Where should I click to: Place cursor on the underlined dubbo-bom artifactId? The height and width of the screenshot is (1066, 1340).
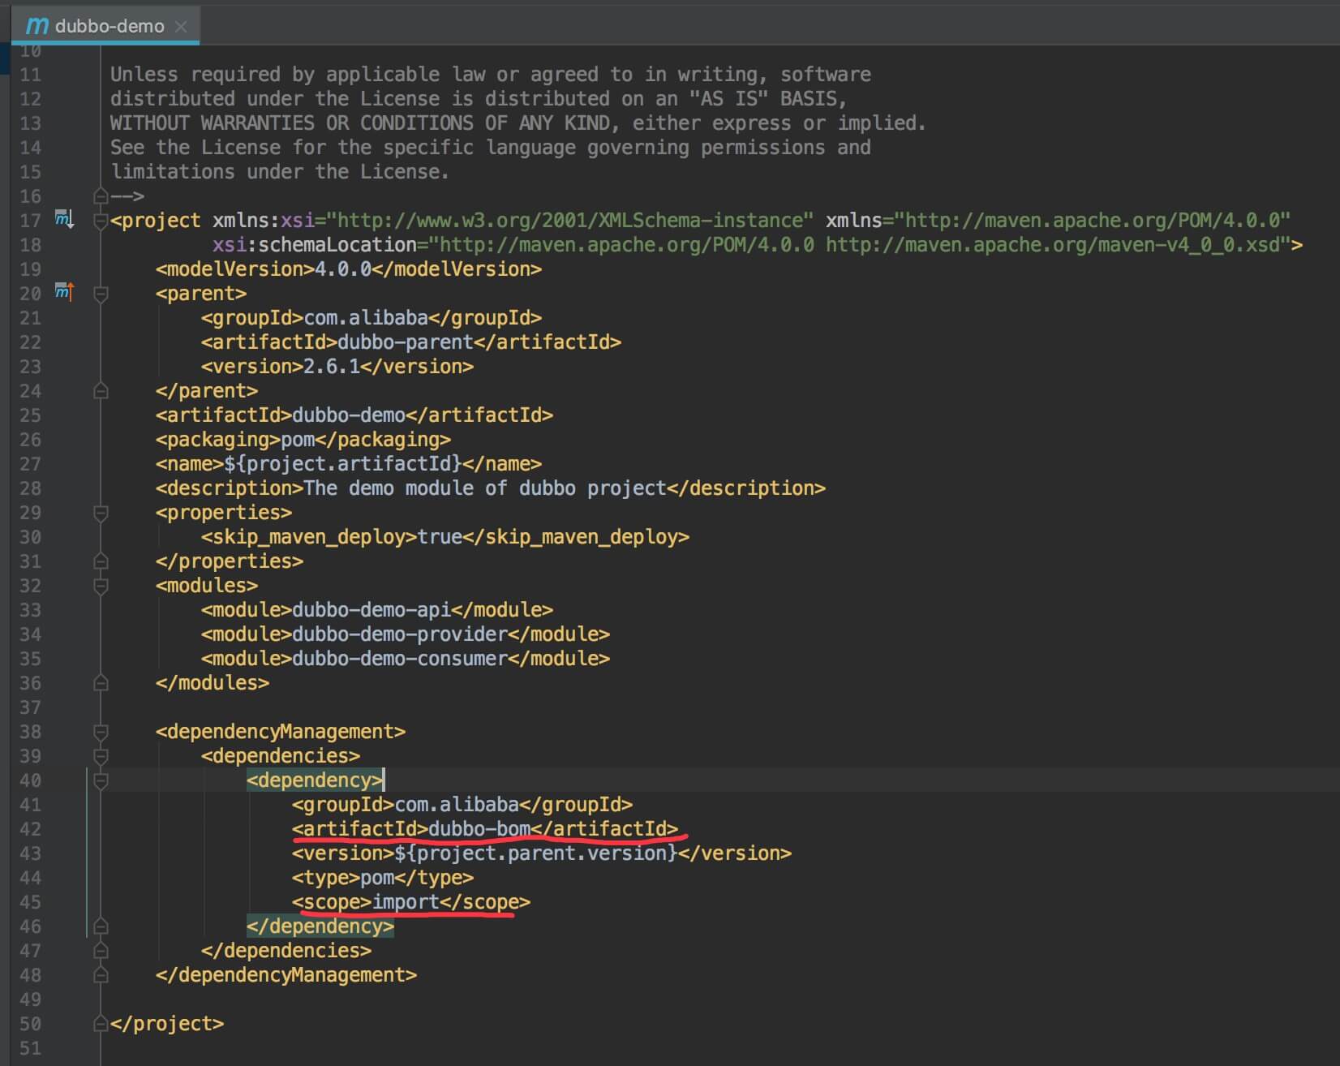pos(479,829)
